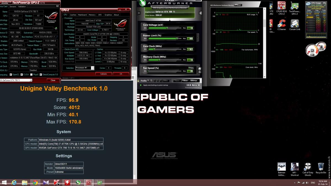
Task: Click GPU-Z bus interface question mark
Action: pyautogui.click(x=58, y=36)
